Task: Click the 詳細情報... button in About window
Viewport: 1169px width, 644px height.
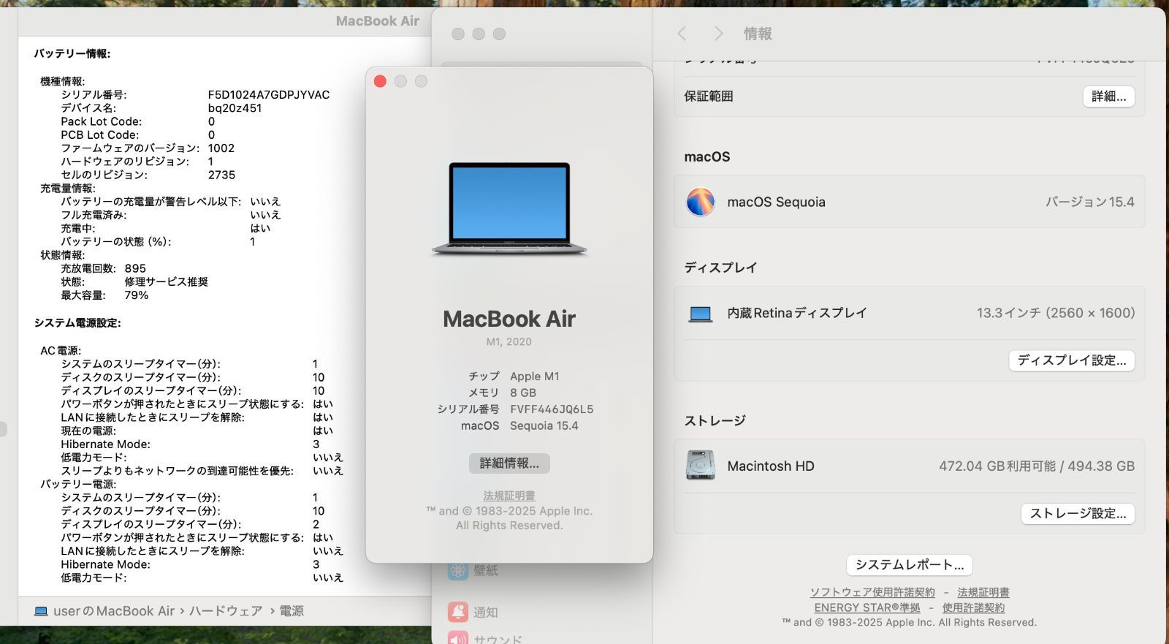Action: coord(509,463)
